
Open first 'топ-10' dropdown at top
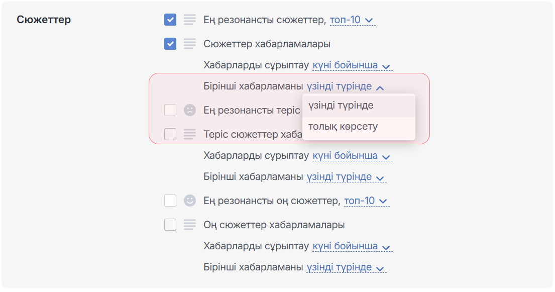point(352,20)
